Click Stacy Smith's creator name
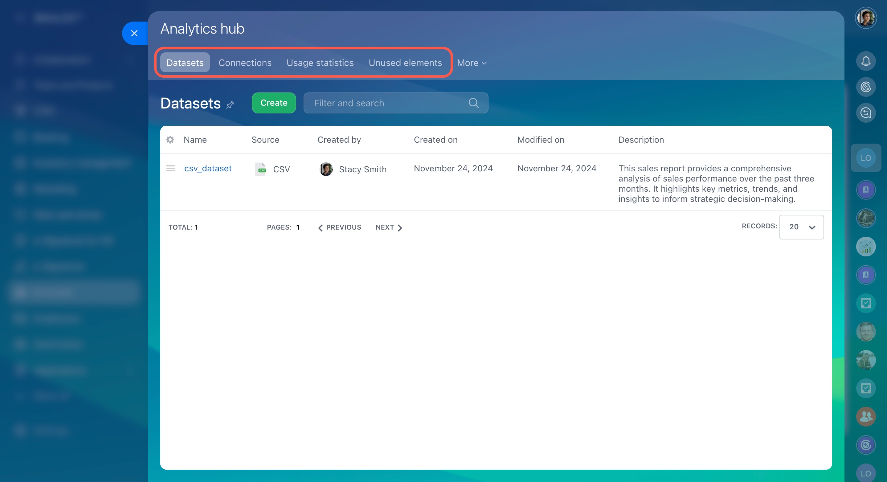887x482 pixels. (362, 169)
